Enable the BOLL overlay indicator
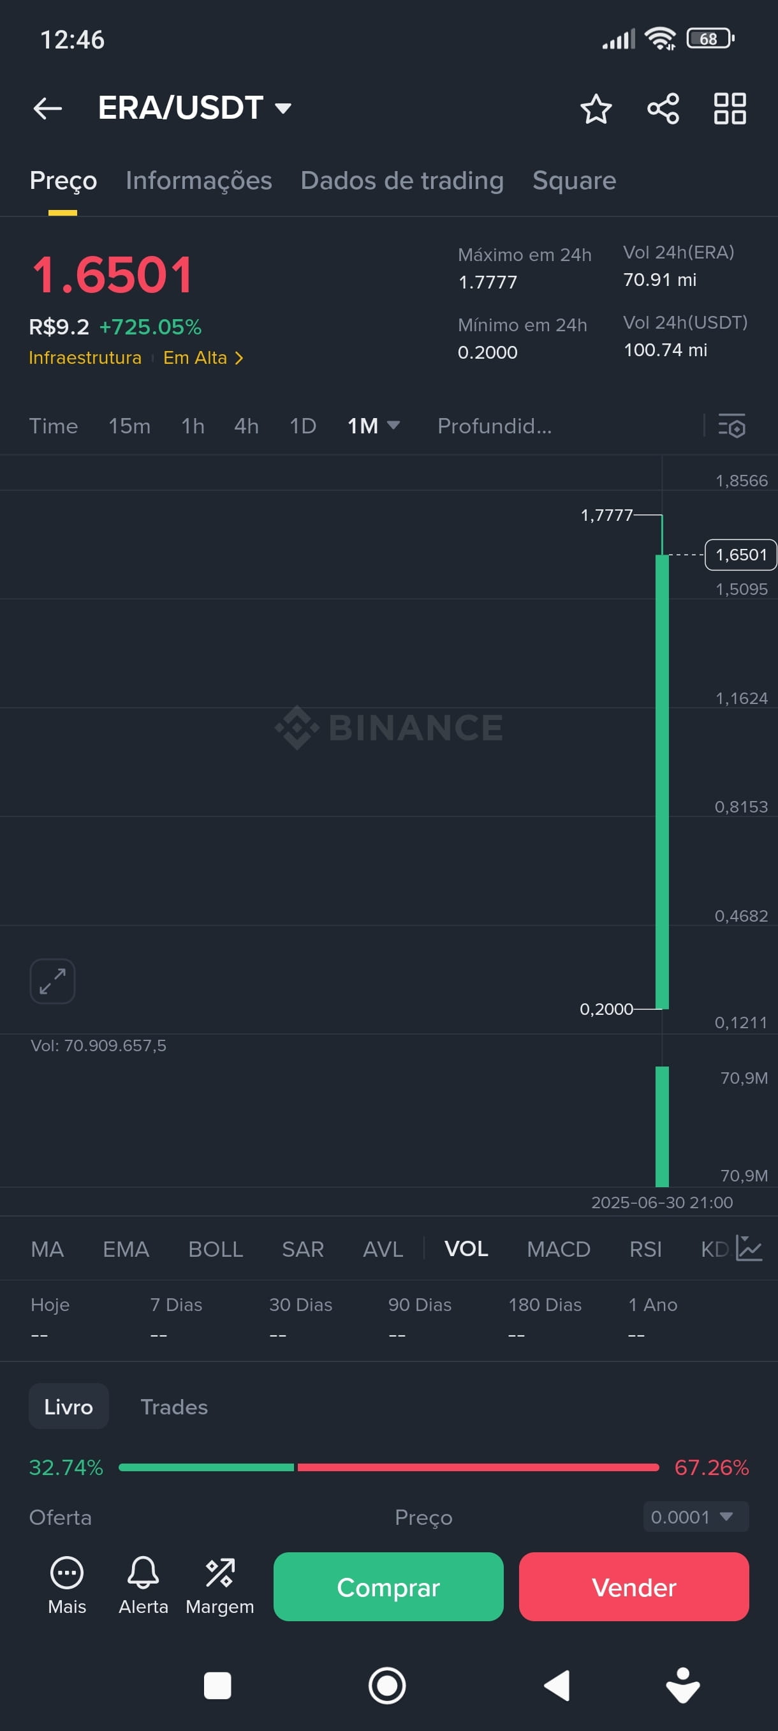The width and height of the screenshot is (778, 1731). pos(215,1248)
